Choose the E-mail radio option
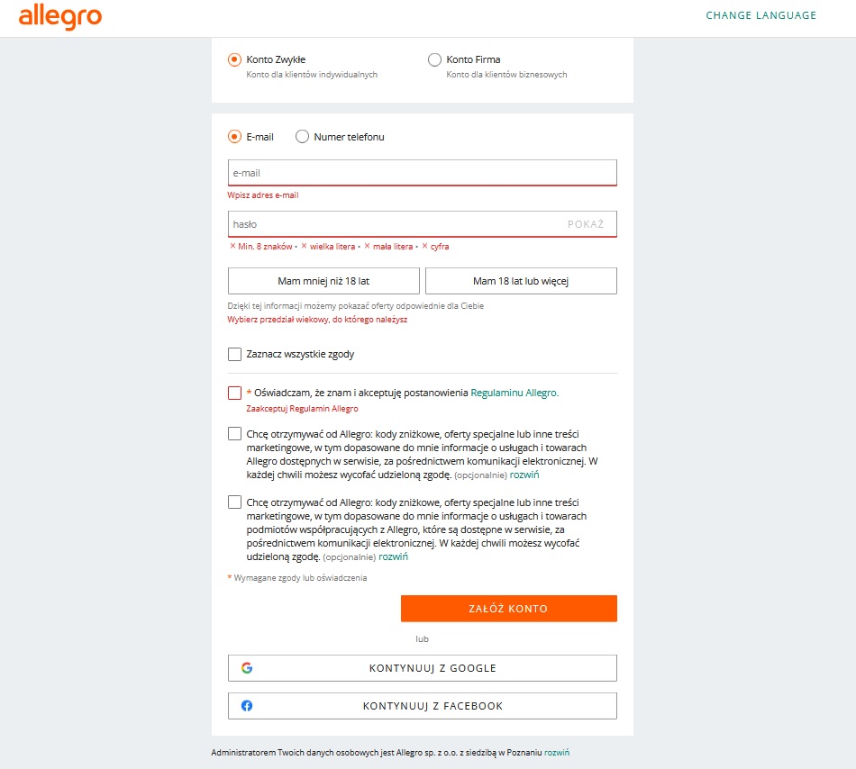856x769 pixels. [x=235, y=137]
